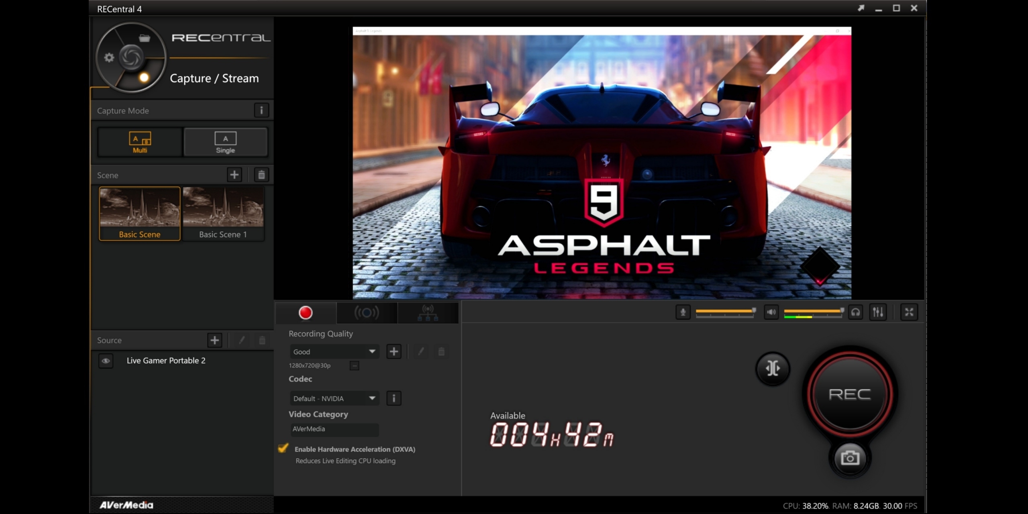1028x514 pixels.
Task: Add a new source
Action: 215,340
